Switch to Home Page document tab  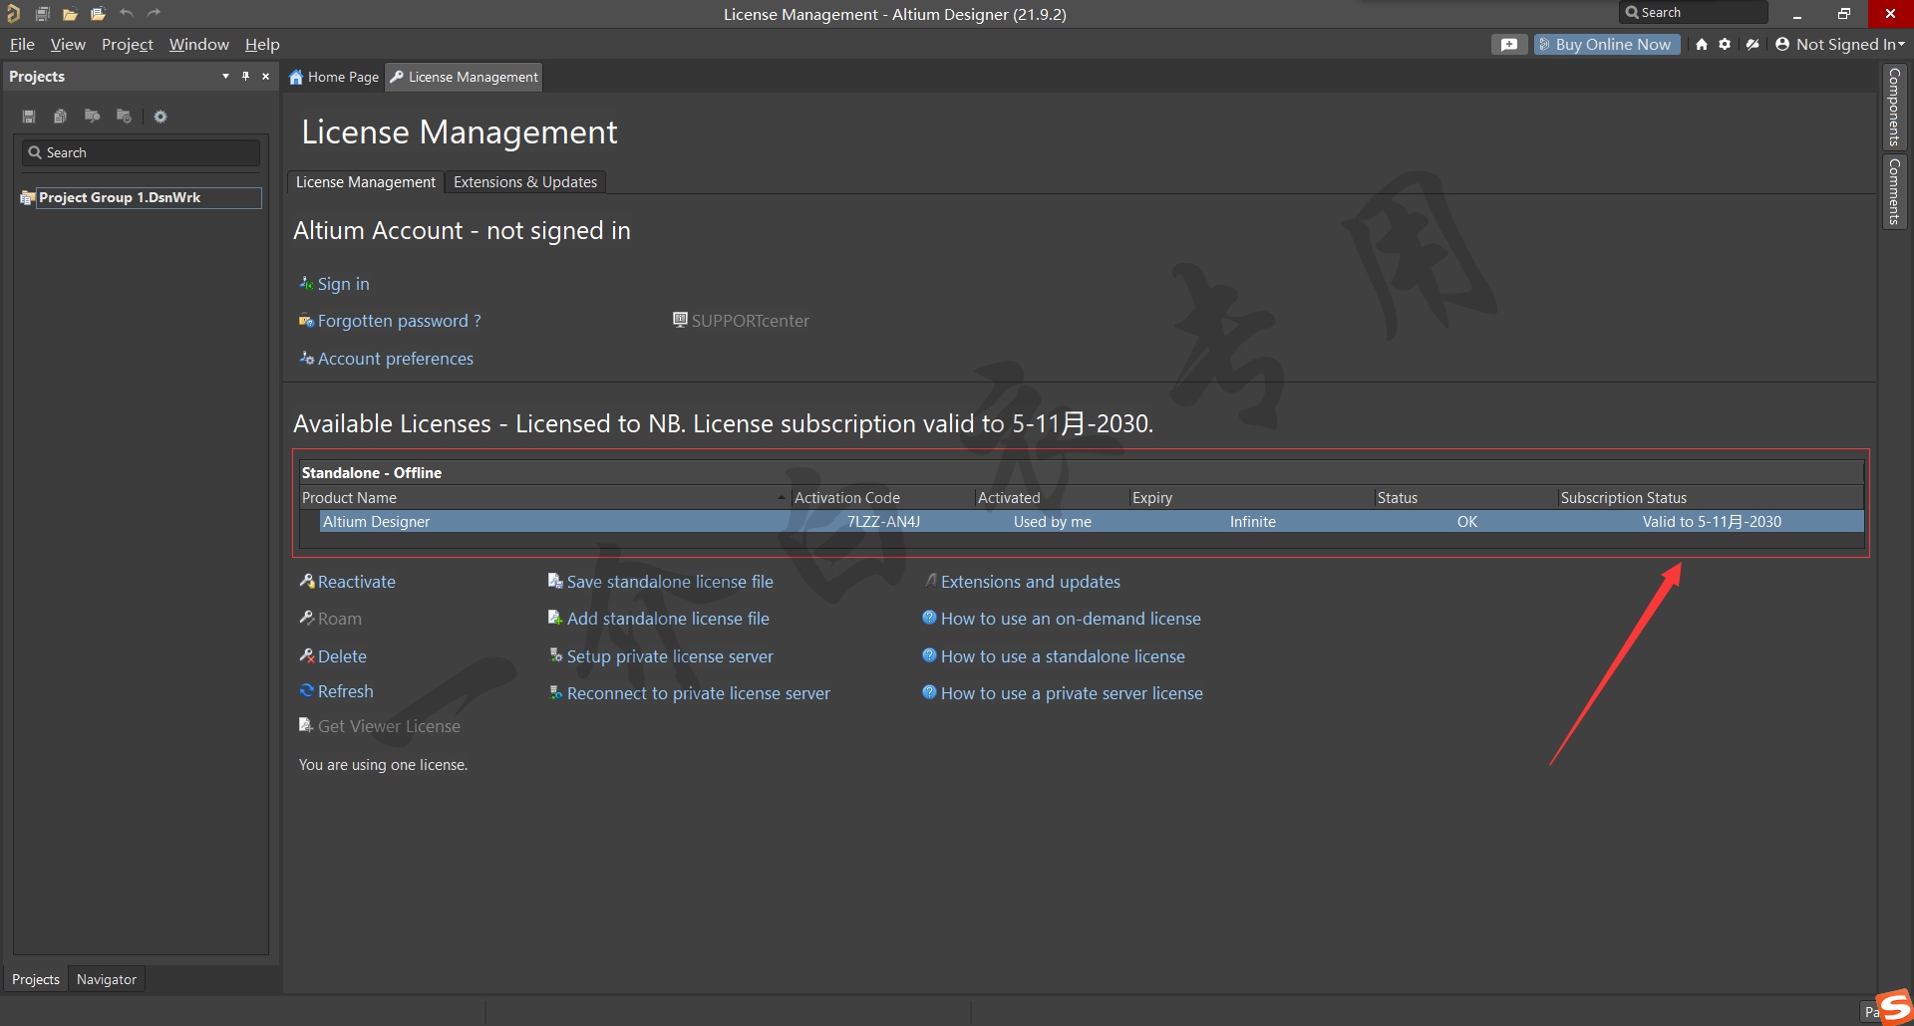pos(334,77)
